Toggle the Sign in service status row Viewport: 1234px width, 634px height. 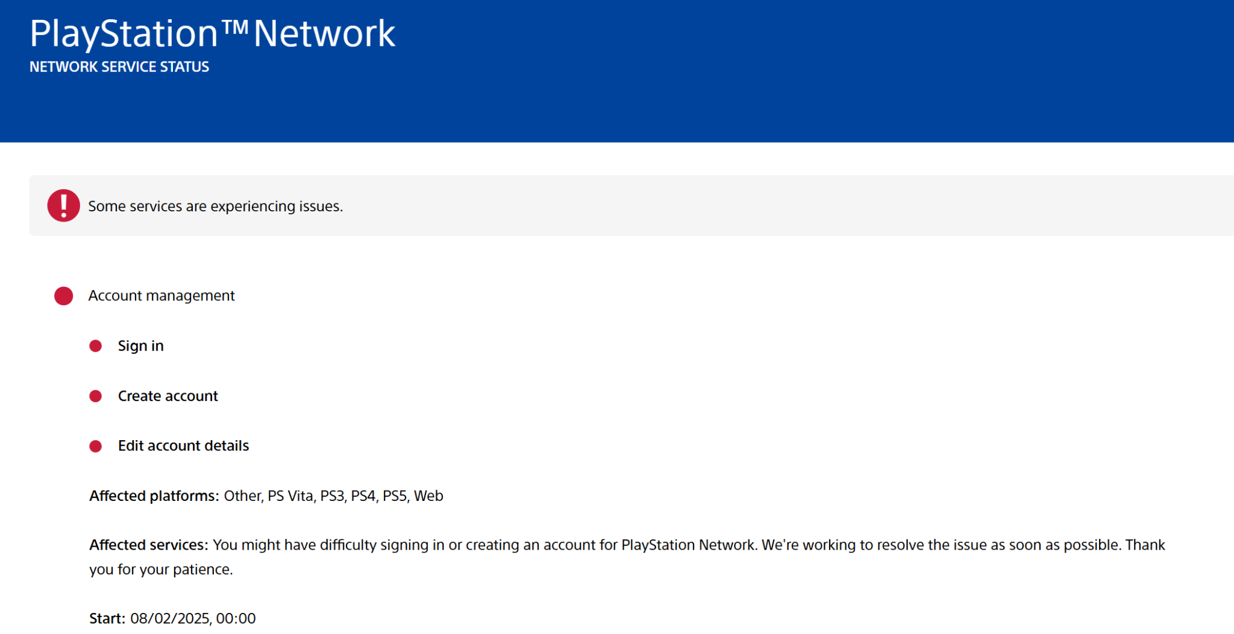(x=140, y=346)
